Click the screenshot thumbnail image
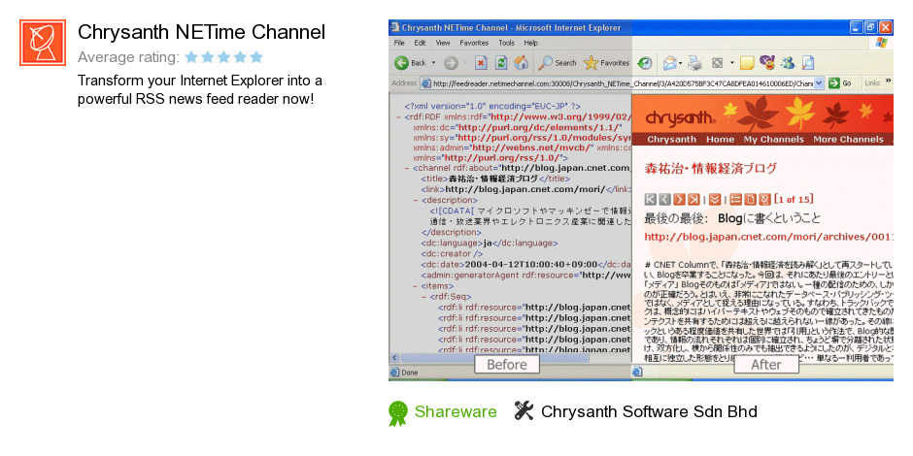Screen dimensions: 913x456 [x=640, y=201]
